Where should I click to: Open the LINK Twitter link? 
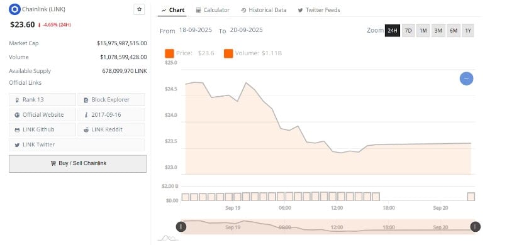click(77, 144)
